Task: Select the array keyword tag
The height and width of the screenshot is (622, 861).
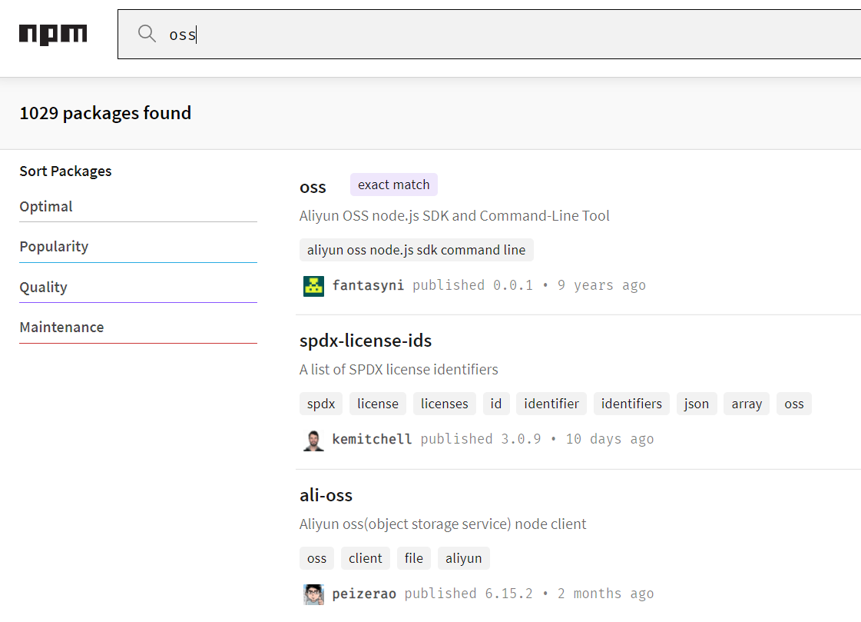Action: 747,404
